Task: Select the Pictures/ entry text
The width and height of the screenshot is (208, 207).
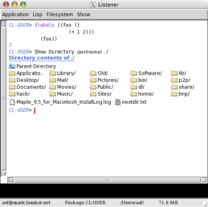Action: pyautogui.click(x=108, y=80)
